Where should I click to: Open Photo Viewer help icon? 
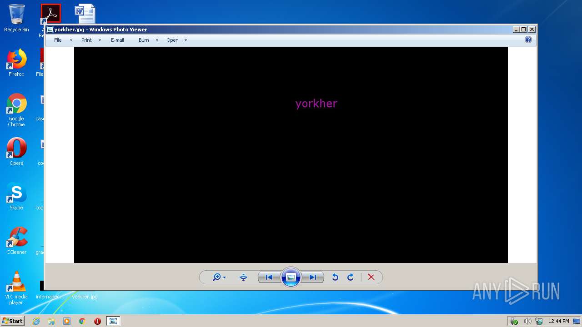[528, 40]
